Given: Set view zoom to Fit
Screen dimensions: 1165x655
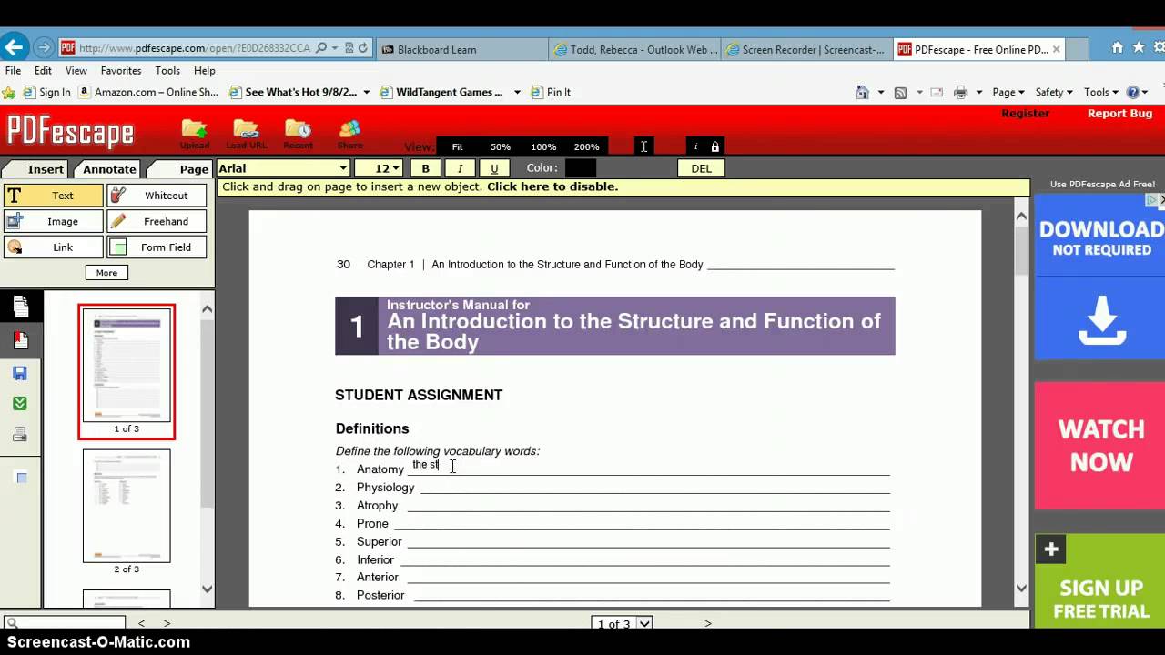Looking at the screenshot, I should pyautogui.click(x=457, y=146).
